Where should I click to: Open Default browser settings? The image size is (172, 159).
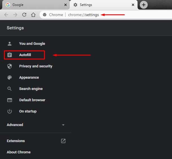(x=32, y=100)
